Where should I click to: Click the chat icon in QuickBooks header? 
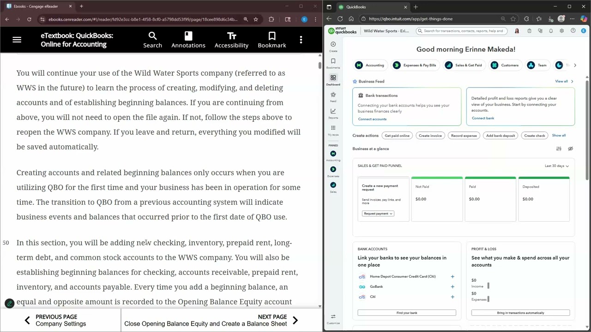pyautogui.click(x=540, y=31)
